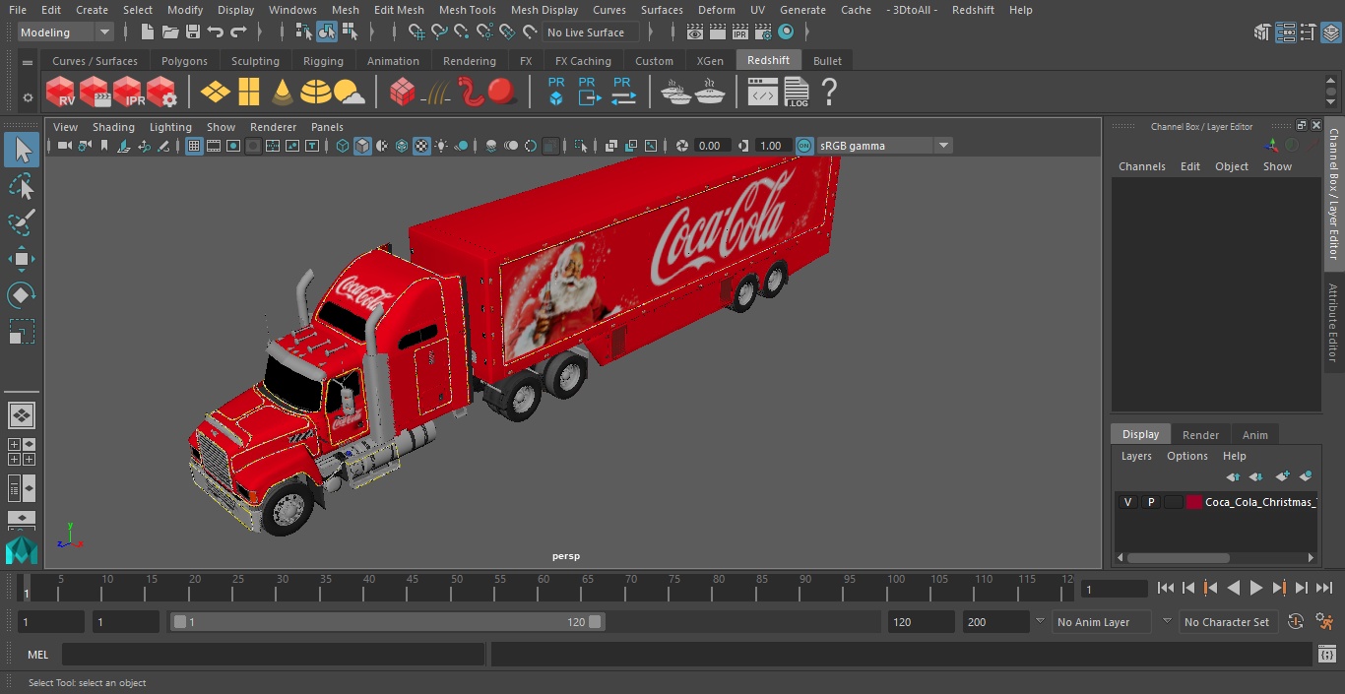Expand the shelf options gear menu
The height and width of the screenshot is (694, 1345).
tap(28, 97)
